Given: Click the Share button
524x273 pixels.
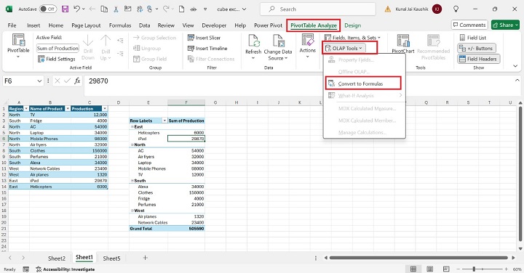Looking at the screenshot, I should [x=506, y=25].
